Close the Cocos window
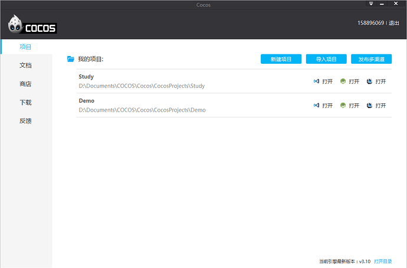This screenshot has height=268, width=407. pyautogui.click(x=396, y=4)
